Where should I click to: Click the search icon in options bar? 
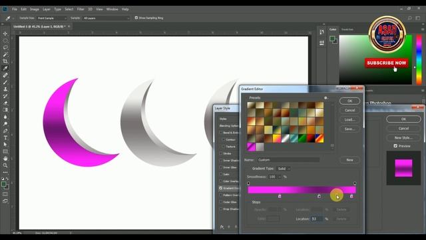410,18
